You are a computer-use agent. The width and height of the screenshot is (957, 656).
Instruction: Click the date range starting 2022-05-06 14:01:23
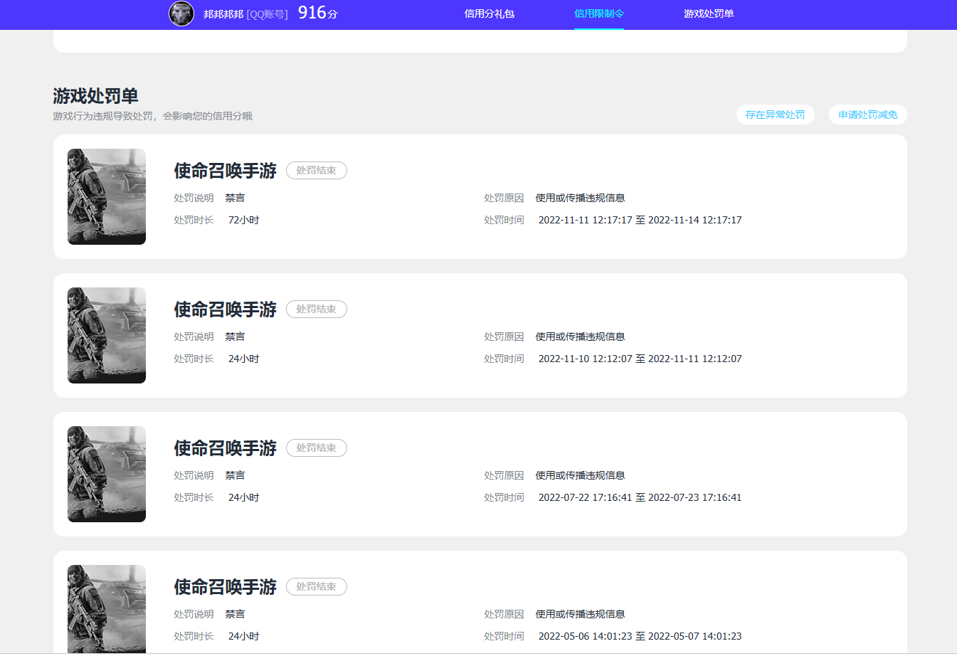[640, 637]
